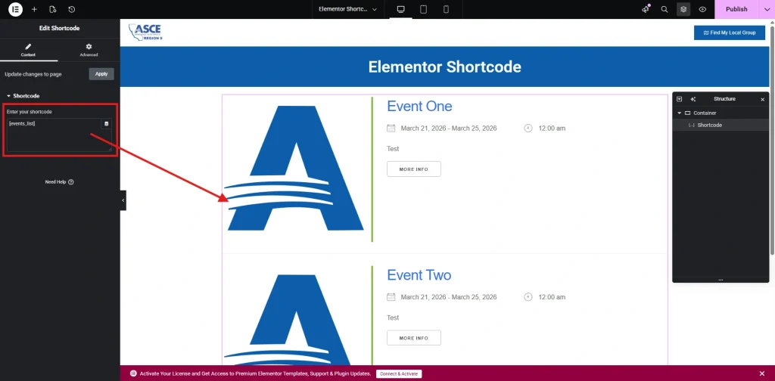
Task: Switch to desktop device preview
Action: pos(401,9)
